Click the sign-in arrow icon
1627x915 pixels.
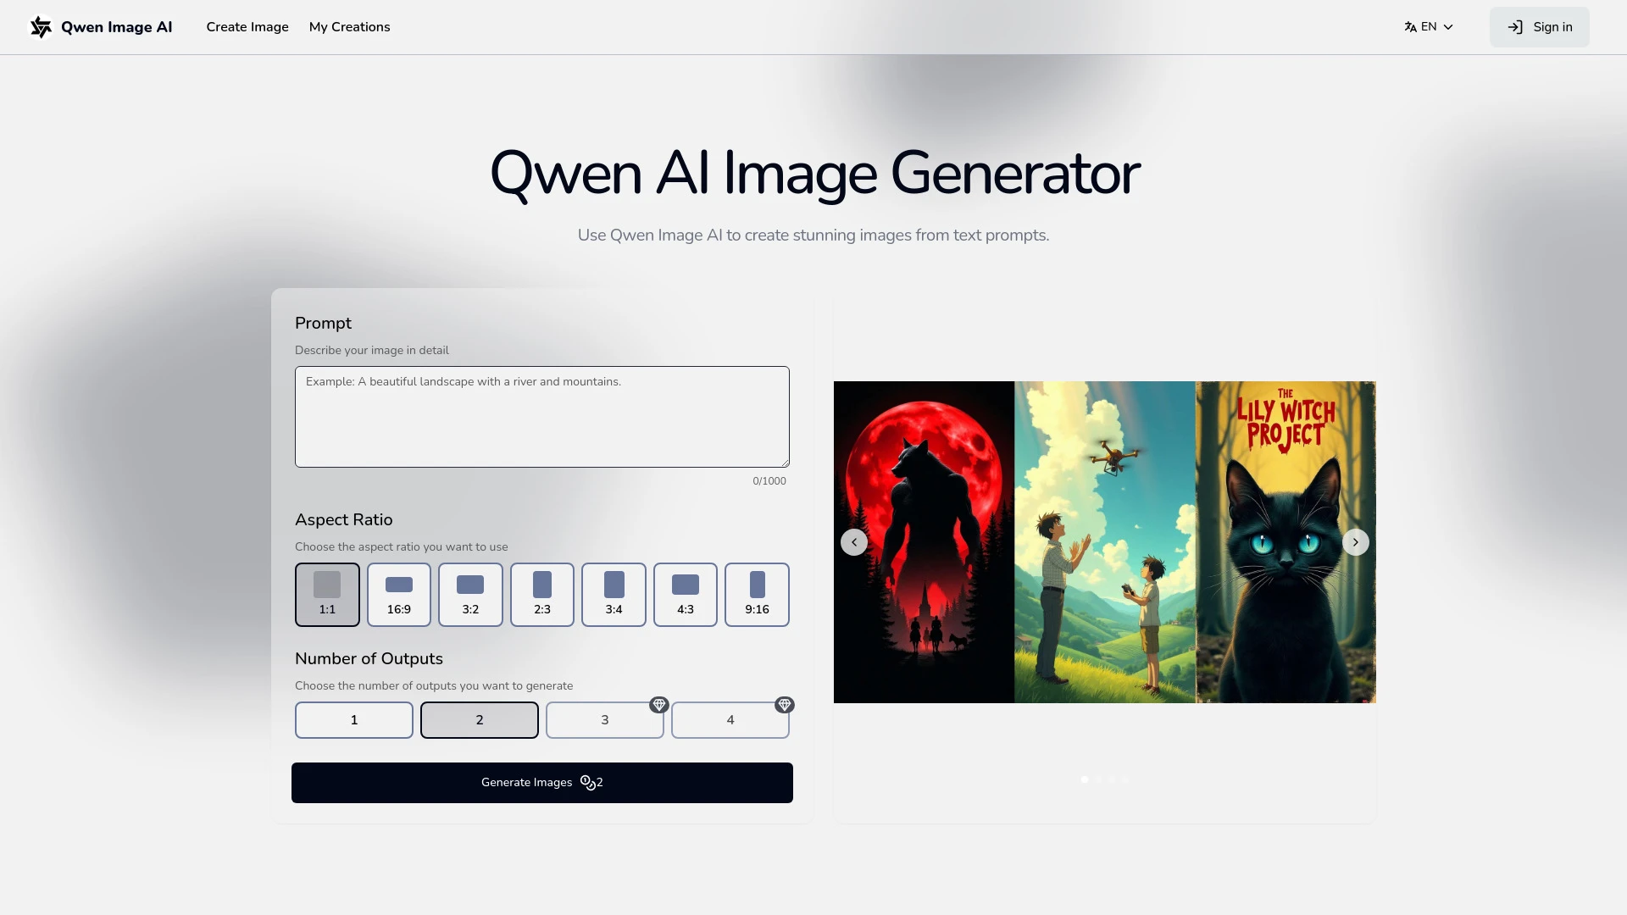click(1516, 26)
